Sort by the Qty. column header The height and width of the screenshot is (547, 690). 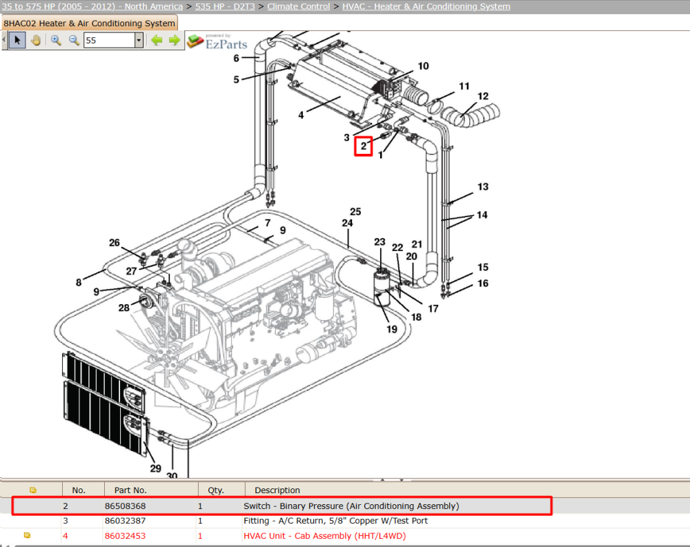pyautogui.click(x=215, y=490)
